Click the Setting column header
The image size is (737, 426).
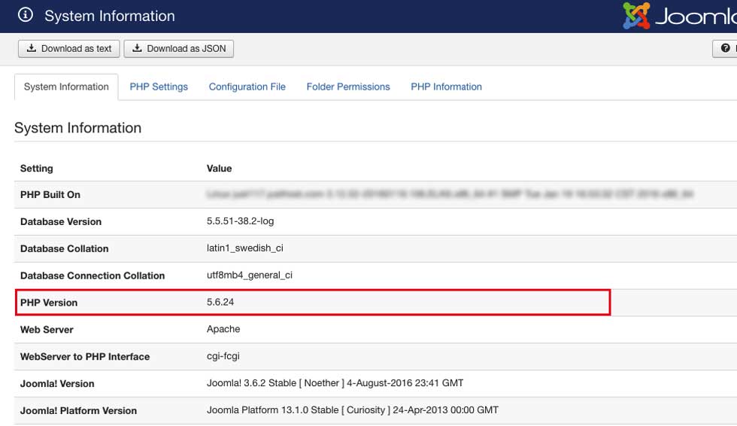pyautogui.click(x=37, y=169)
